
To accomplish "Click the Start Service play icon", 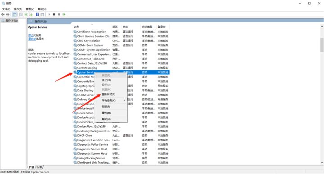I will coord(49,14).
